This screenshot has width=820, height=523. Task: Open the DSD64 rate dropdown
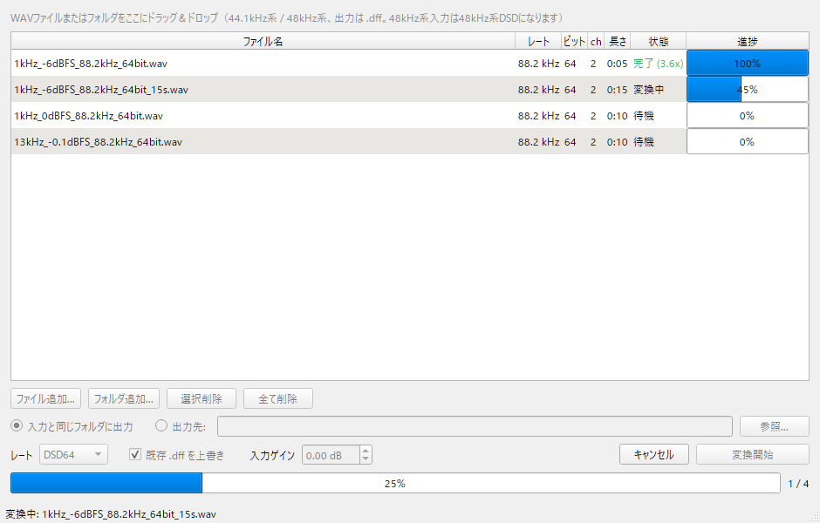click(x=74, y=454)
